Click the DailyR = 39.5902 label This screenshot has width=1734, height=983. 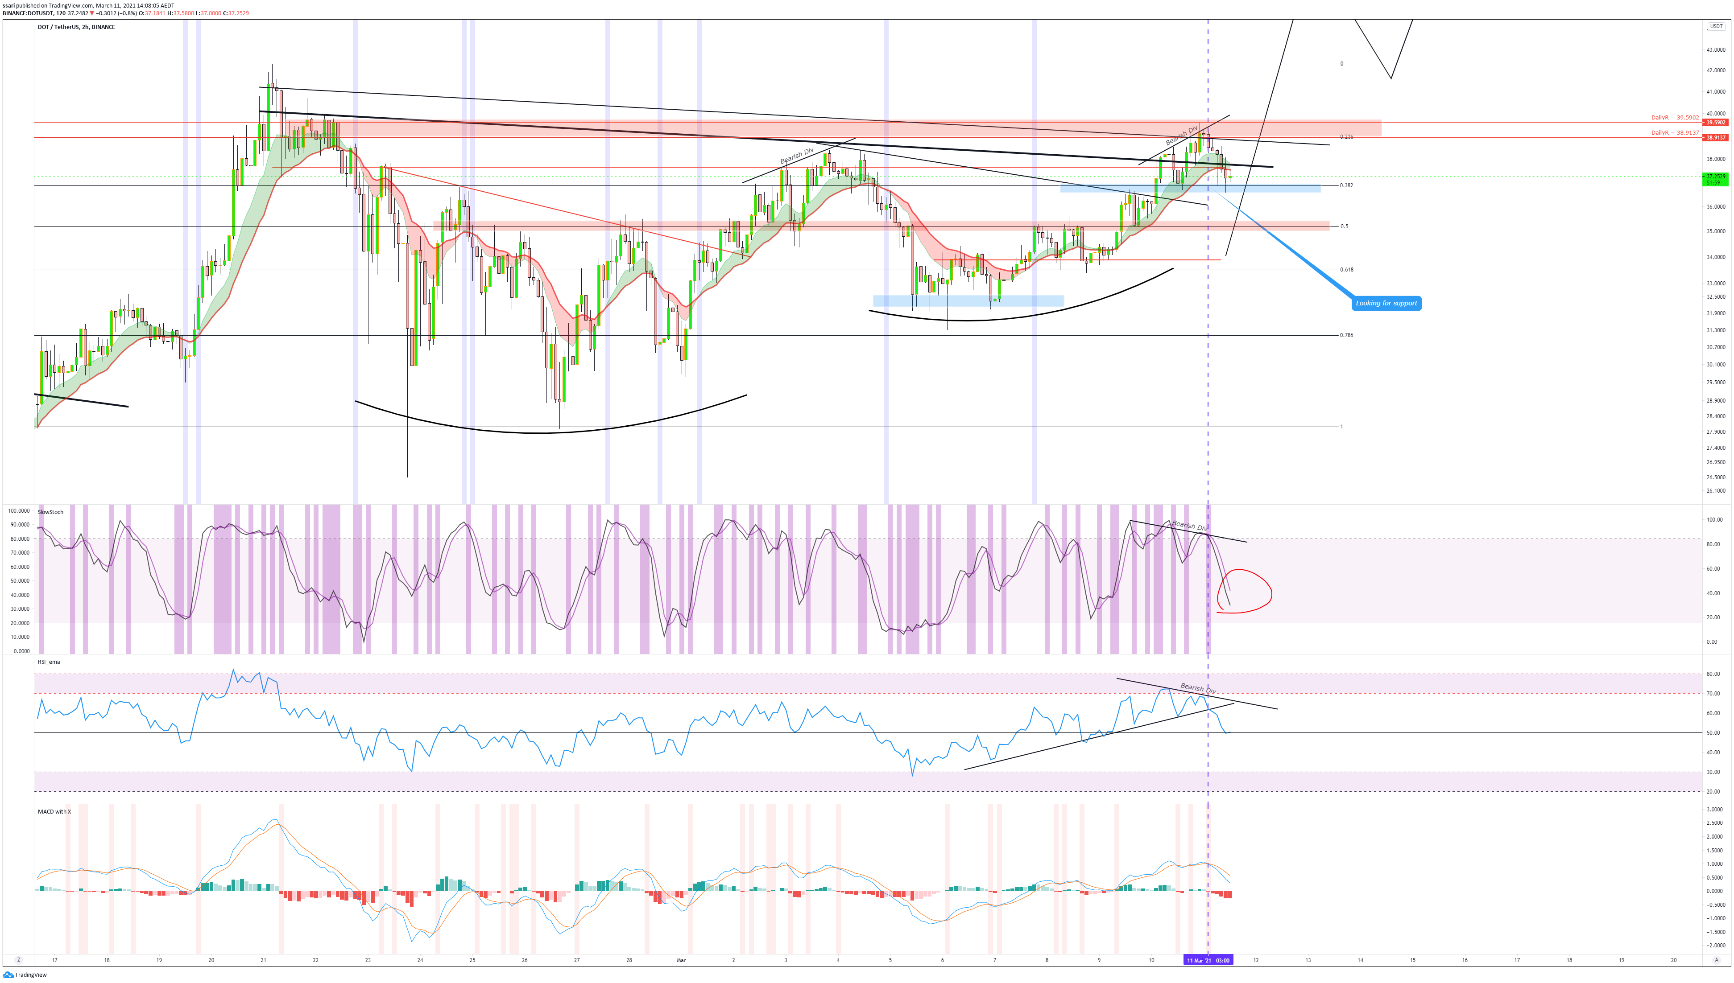point(1675,118)
